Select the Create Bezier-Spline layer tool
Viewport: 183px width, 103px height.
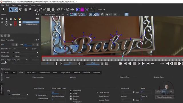point(40,9)
